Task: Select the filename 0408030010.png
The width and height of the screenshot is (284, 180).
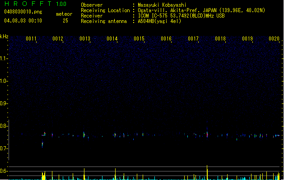Action: [23, 12]
